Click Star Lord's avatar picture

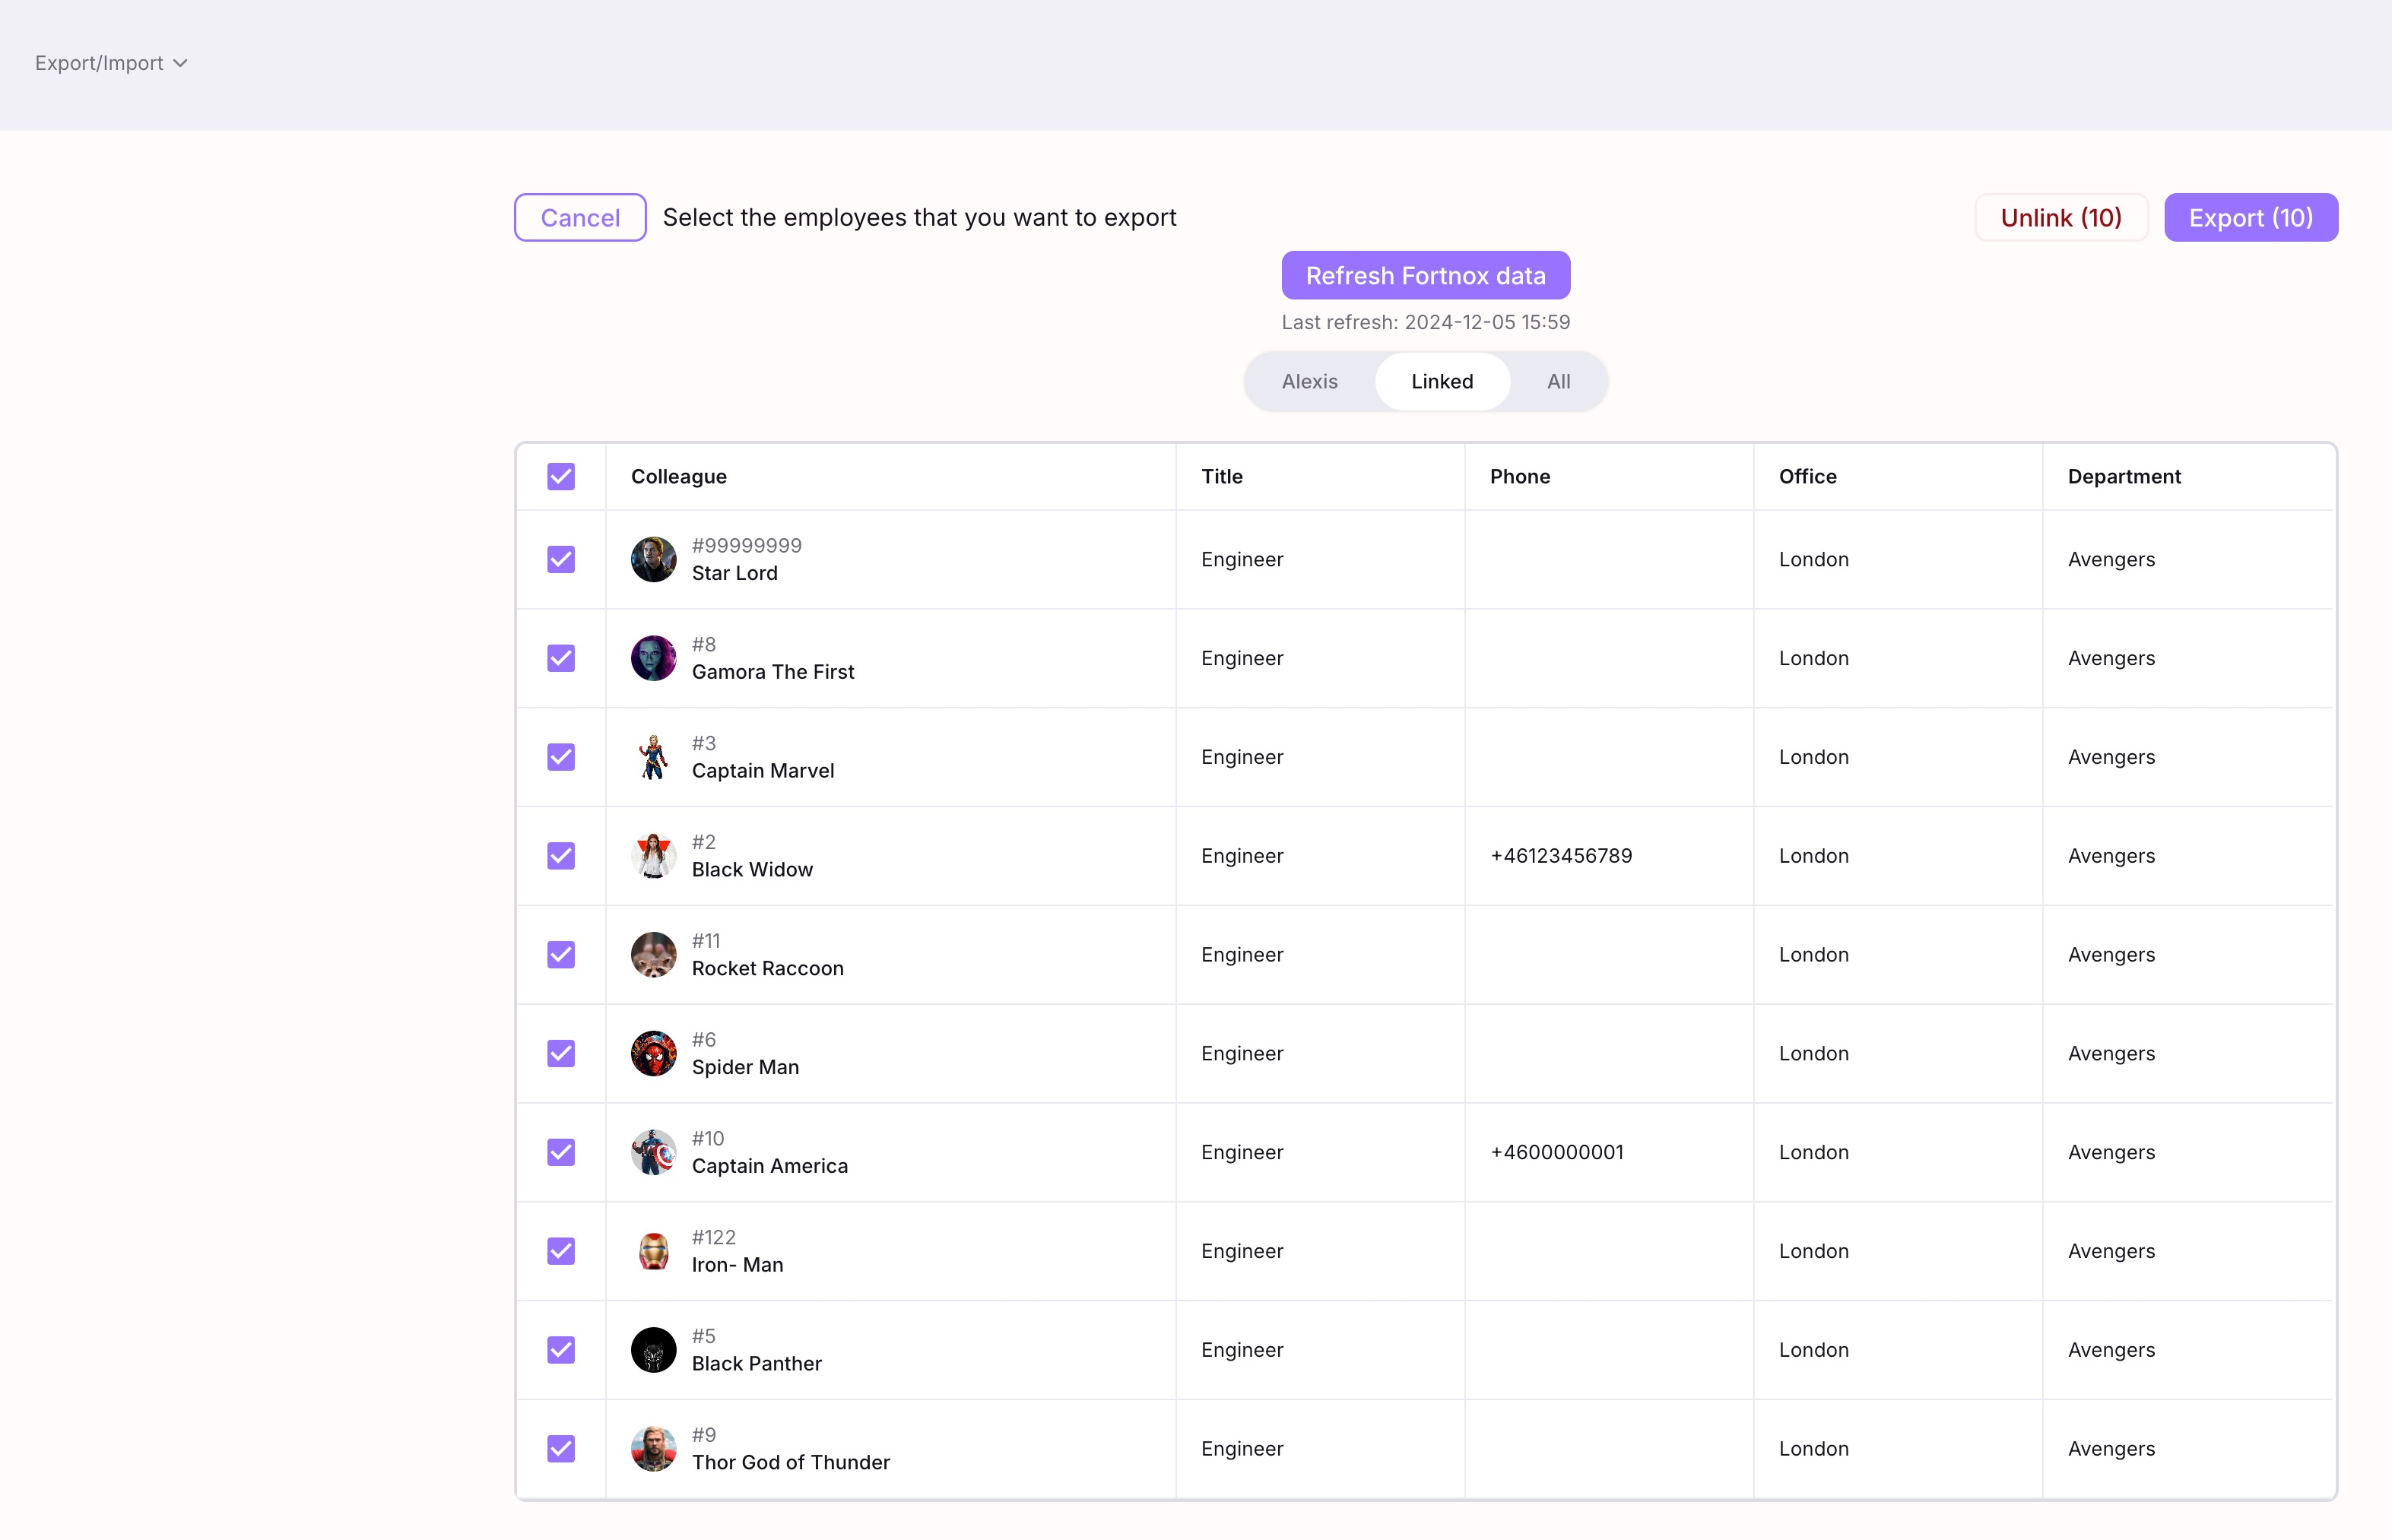pos(653,559)
